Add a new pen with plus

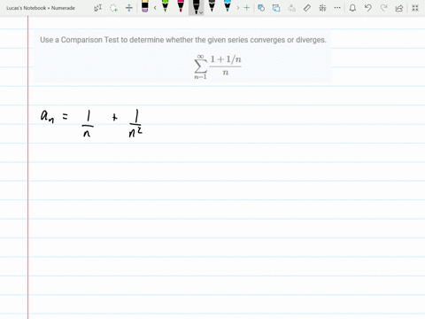click(x=247, y=8)
